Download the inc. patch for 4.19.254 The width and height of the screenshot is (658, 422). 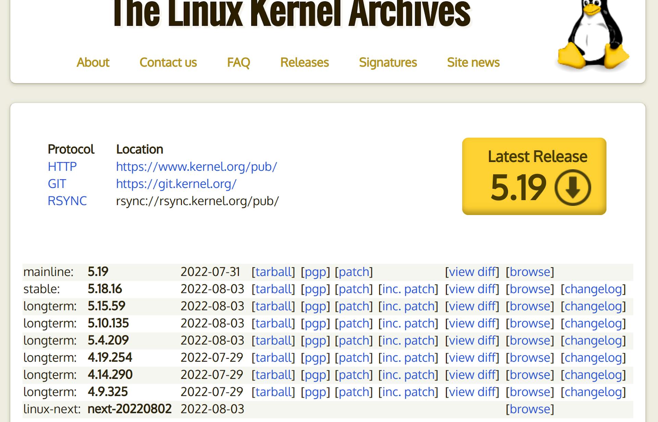[408, 357]
